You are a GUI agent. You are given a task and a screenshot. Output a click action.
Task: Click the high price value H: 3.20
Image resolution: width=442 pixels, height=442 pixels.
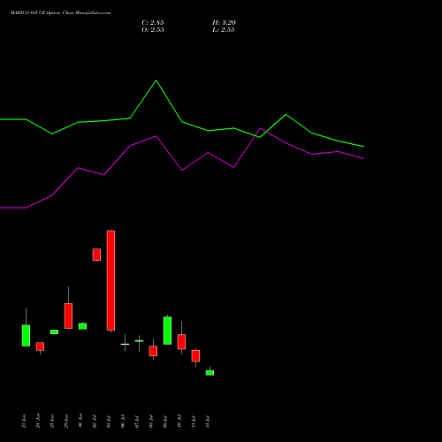(x=224, y=23)
